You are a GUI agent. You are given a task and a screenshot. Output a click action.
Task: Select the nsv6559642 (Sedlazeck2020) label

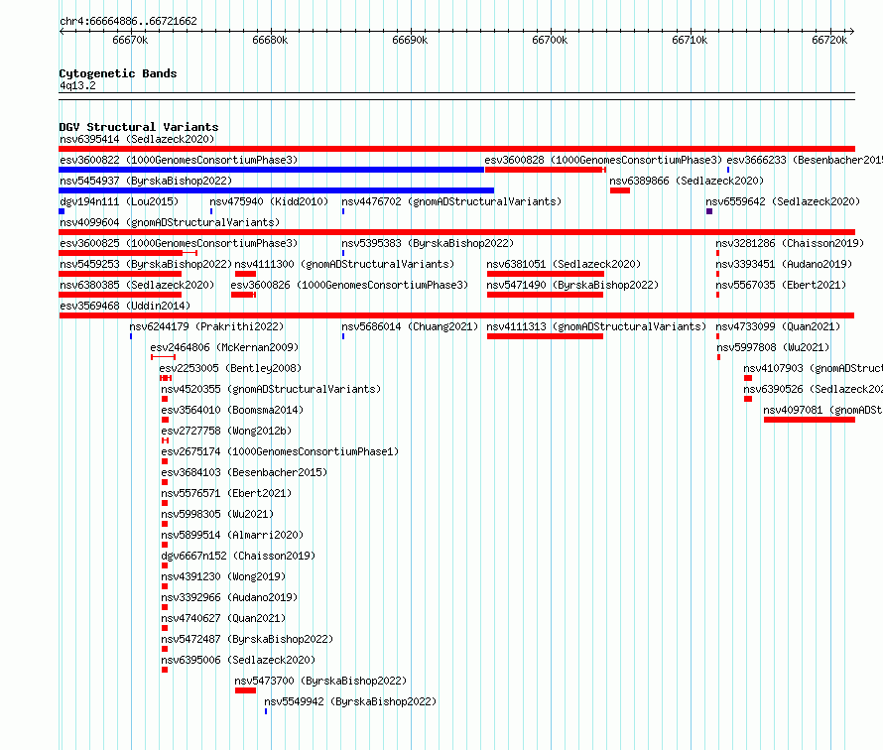click(783, 201)
